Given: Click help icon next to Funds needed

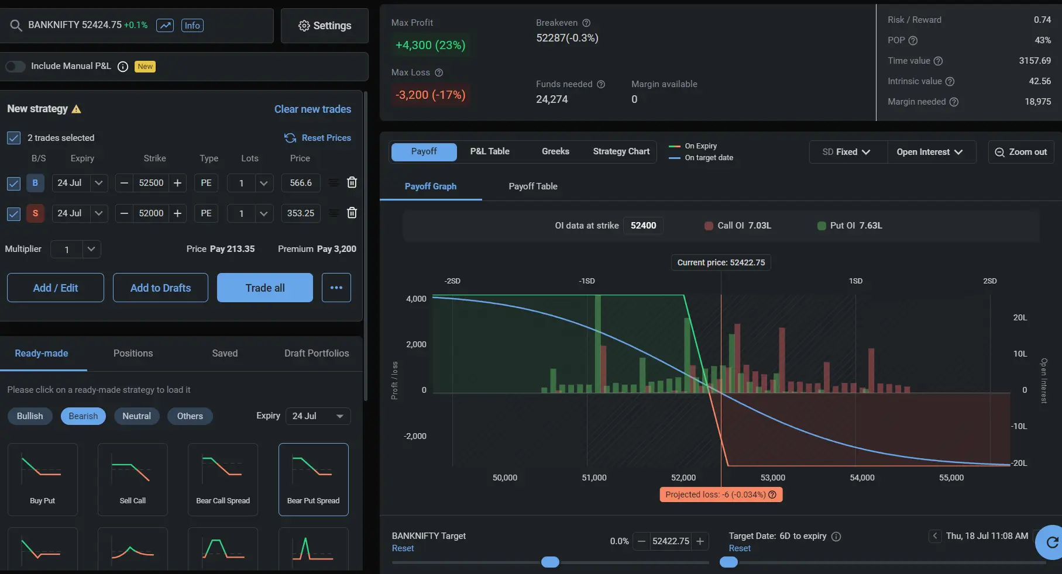Looking at the screenshot, I should tap(601, 84).
